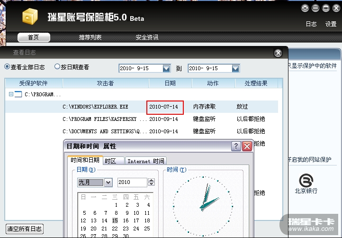The image size is (342, 238).
Task: Select day 1 in the calendar
Action: pyautogui.click(x=116, y=205)
